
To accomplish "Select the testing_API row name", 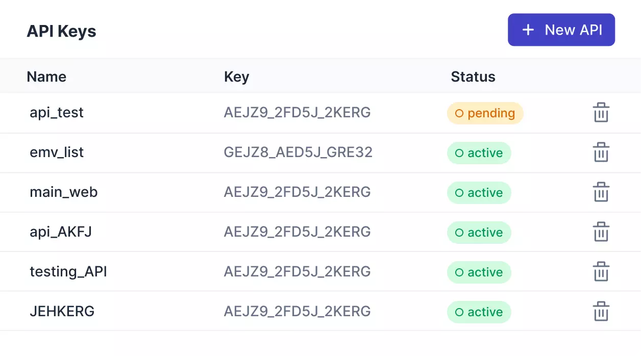I will 68,272.
